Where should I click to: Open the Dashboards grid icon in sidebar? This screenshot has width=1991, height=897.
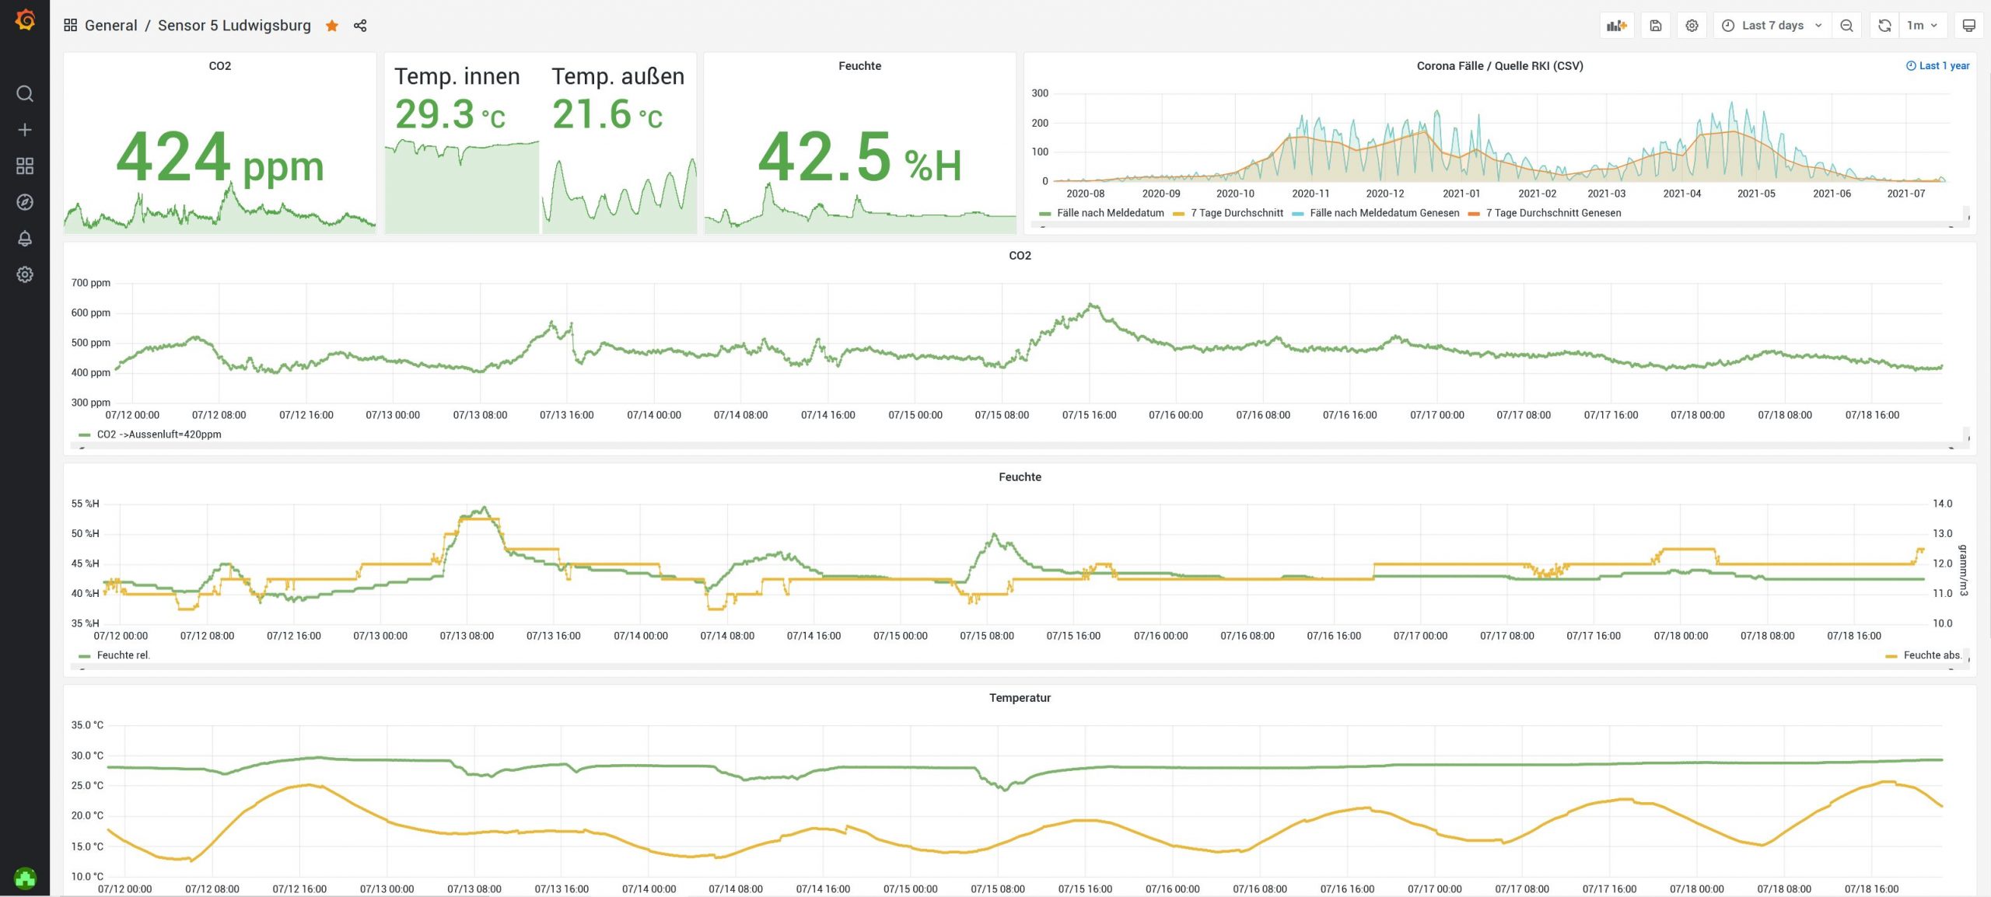(25, 166)
